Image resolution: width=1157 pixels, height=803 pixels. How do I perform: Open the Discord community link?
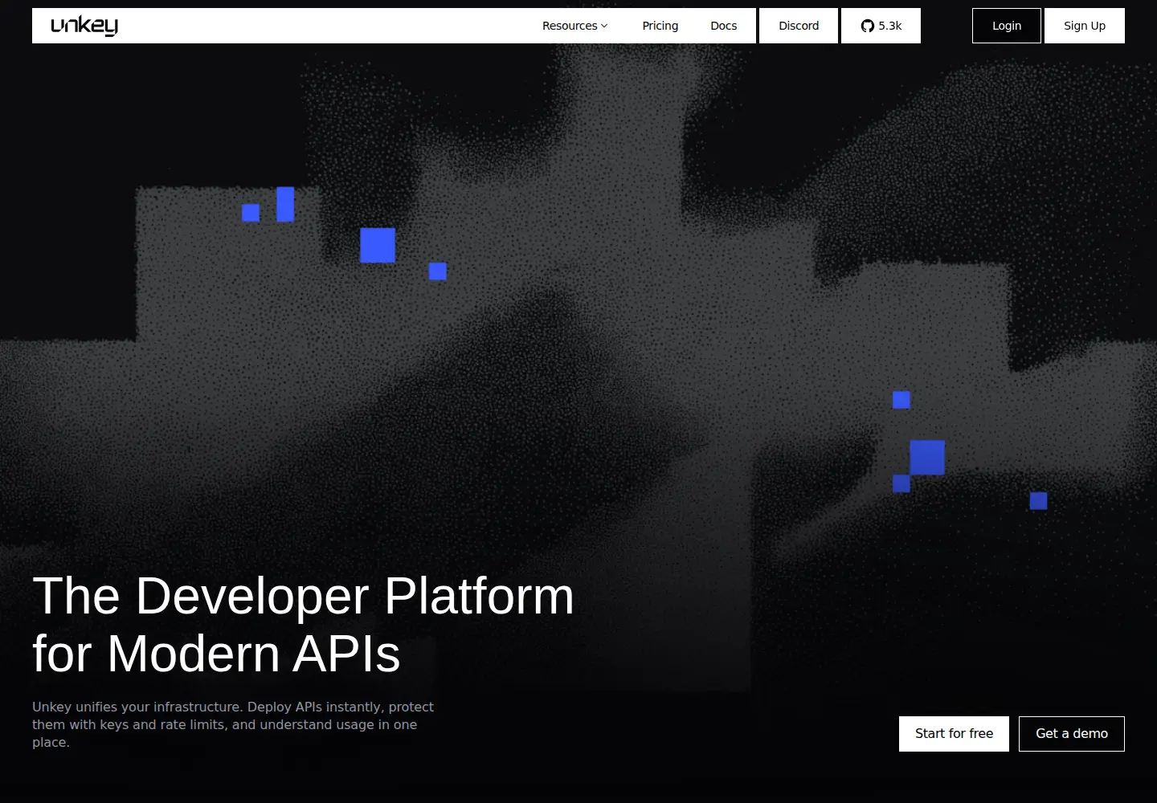(799, 26)
